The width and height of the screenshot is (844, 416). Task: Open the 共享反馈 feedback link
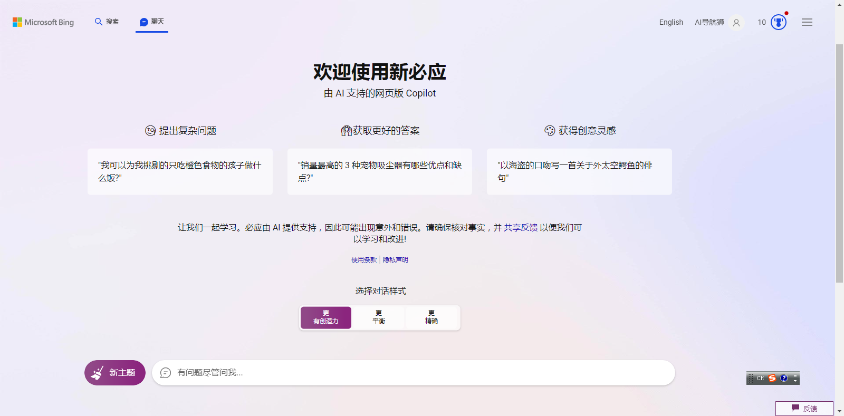point(521,227)
